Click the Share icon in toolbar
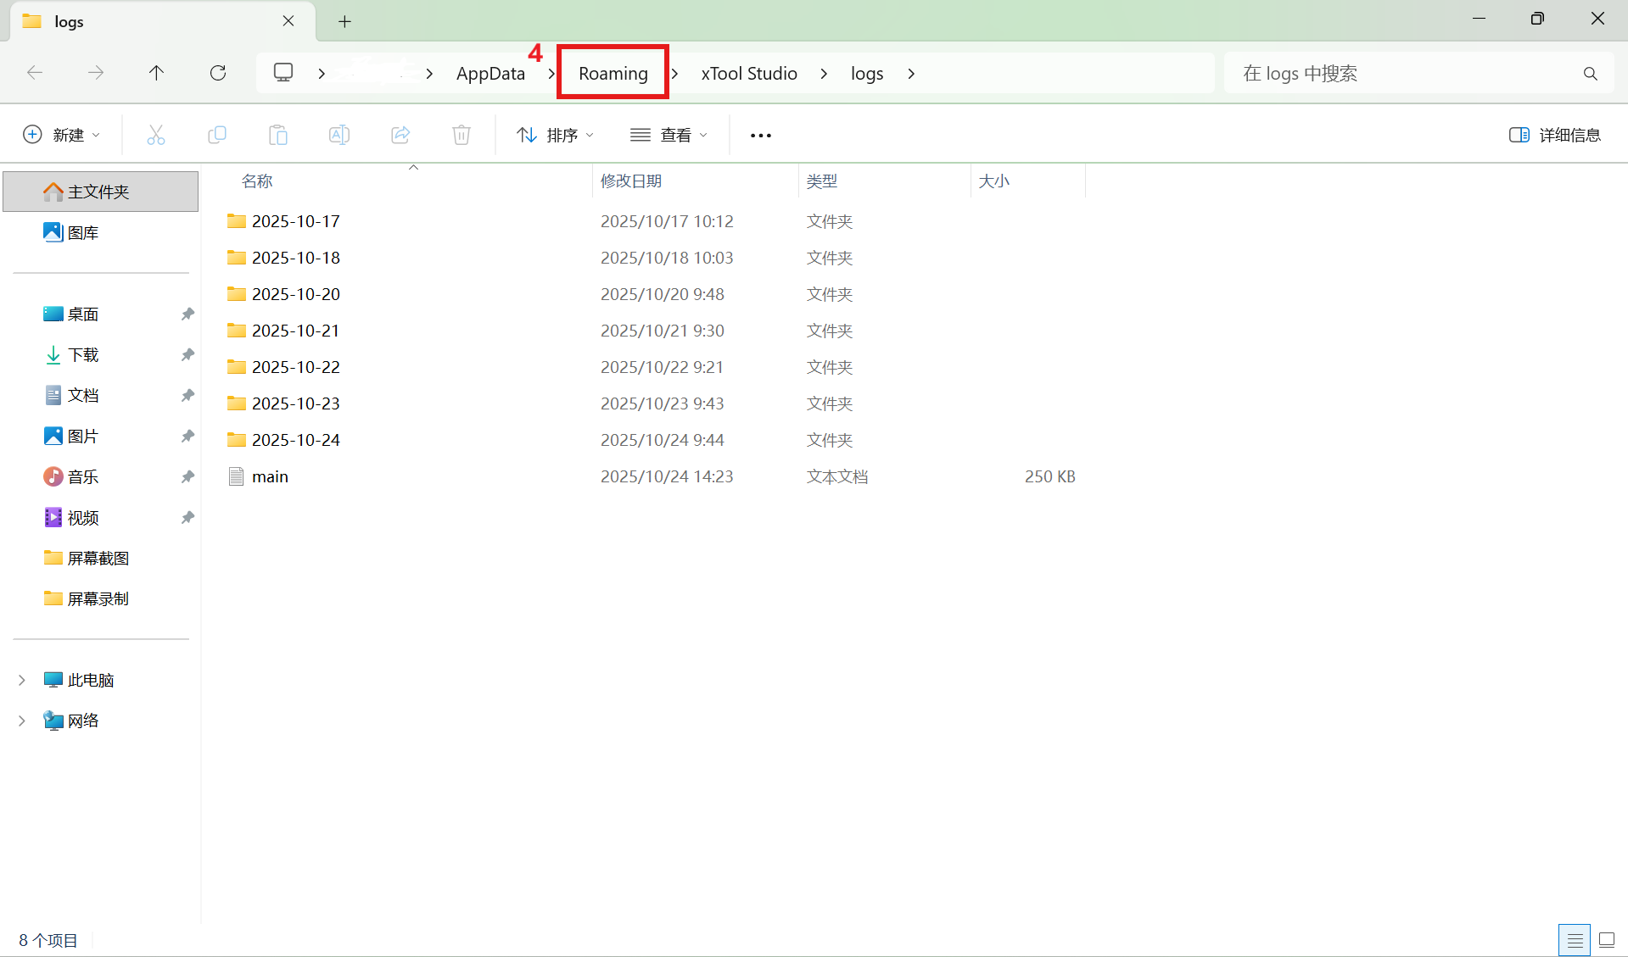This screenshot has width=1628, height=957. [x=400, y=135]
